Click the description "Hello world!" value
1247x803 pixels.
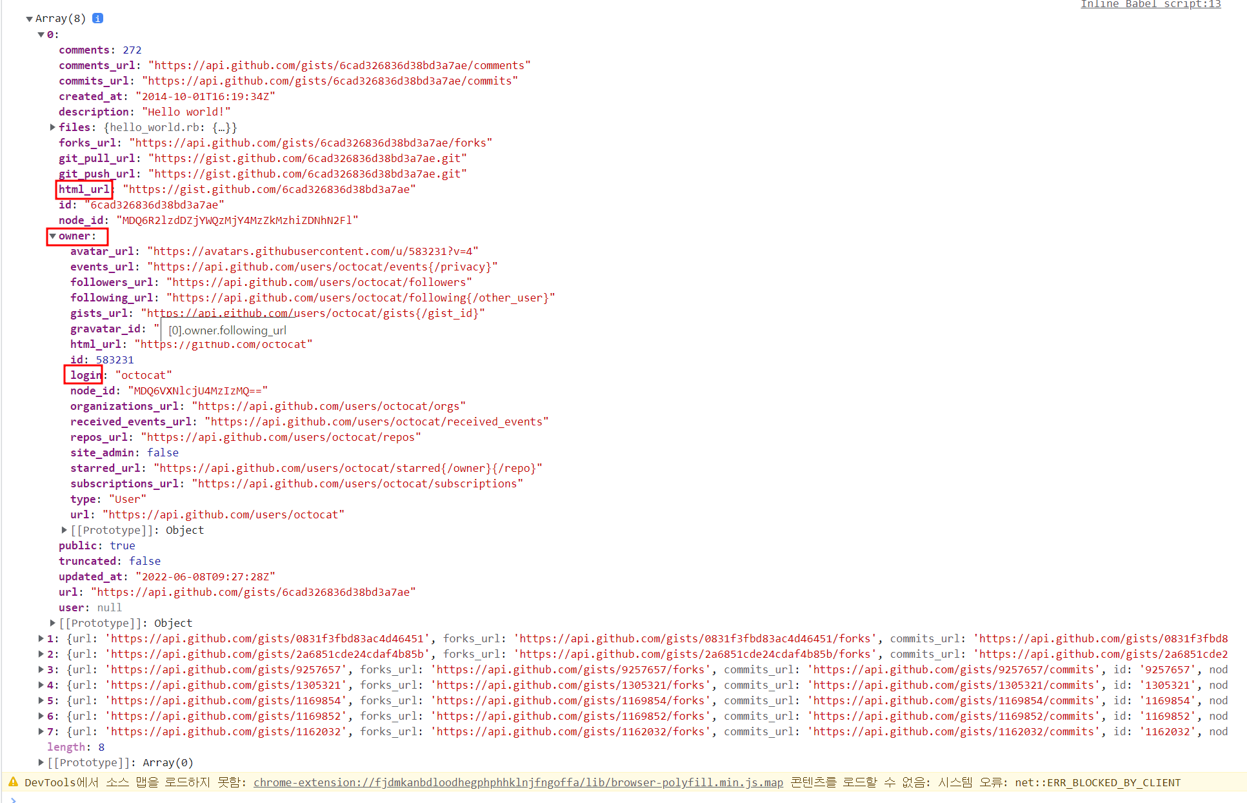pos(186,112)
